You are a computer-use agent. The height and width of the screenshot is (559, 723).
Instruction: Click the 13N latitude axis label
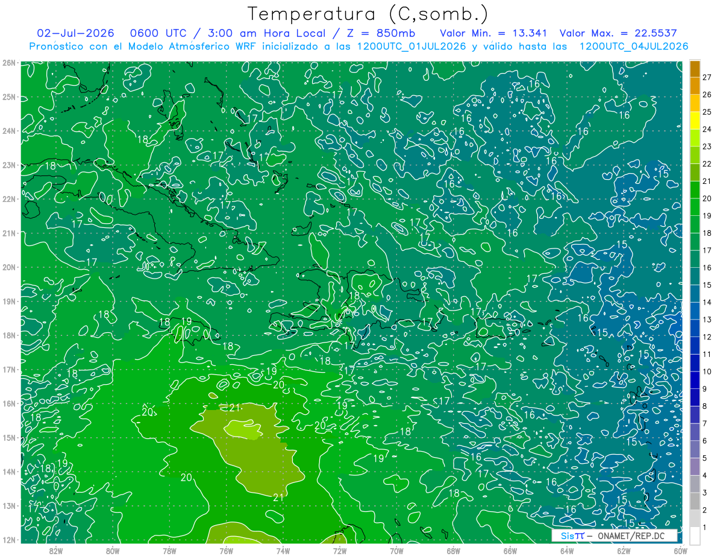[x=9, y=505]
